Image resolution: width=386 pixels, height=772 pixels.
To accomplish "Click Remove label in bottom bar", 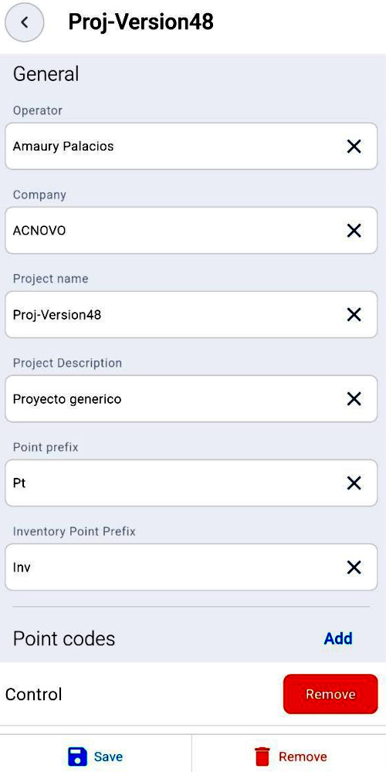I will [x=303, y=757].
